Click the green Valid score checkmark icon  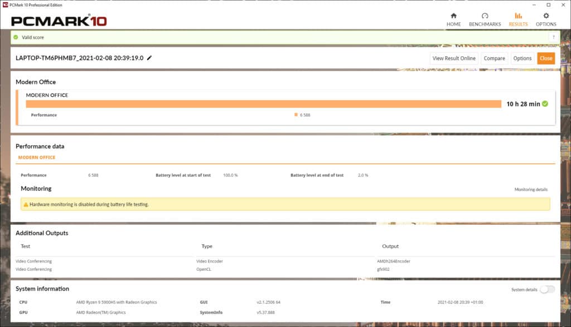[x=16, y=37]
